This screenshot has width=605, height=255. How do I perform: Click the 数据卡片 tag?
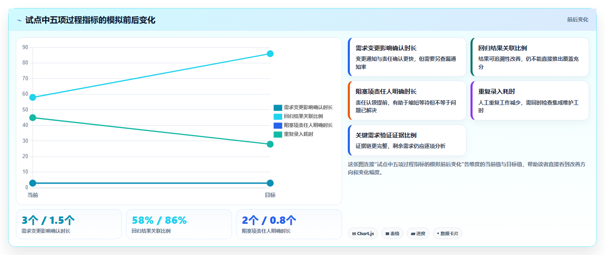(x=447, y=234)
